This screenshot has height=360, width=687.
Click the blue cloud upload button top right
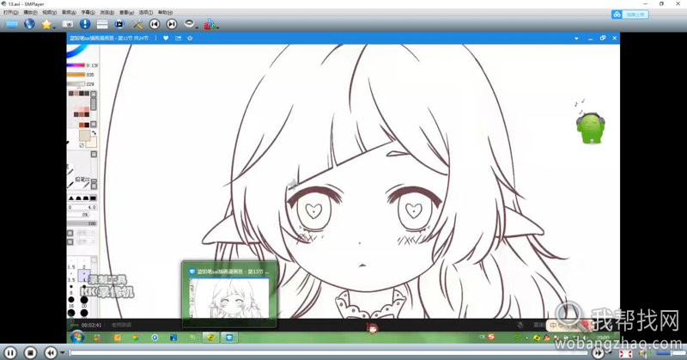[x=629, y=15]
